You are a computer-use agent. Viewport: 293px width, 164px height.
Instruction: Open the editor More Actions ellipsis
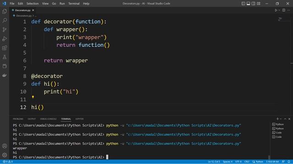(289, 10)
